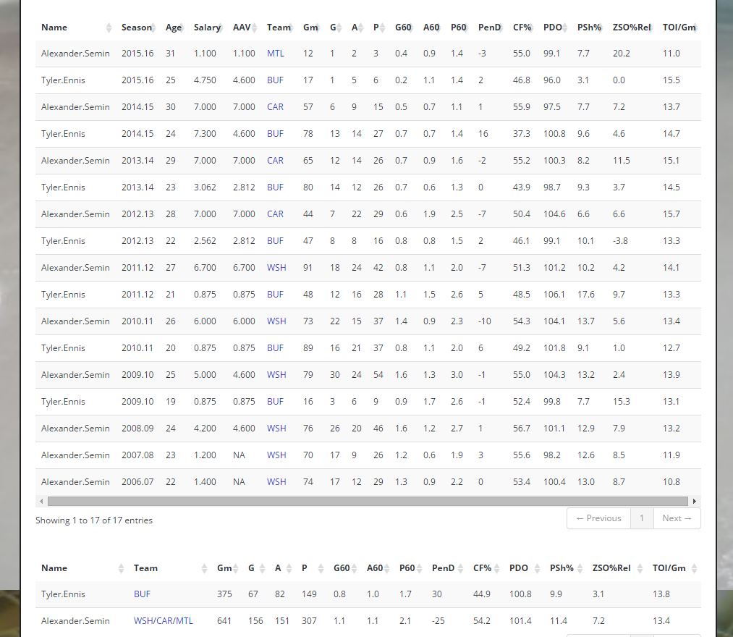The height and width of the screenshot is (637, 733).
Task: Open CAR link in 2014.15 Semin row
Action: (x=275, y=106)
